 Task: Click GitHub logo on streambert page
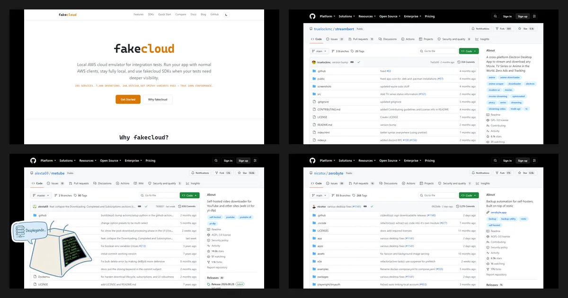312,16
